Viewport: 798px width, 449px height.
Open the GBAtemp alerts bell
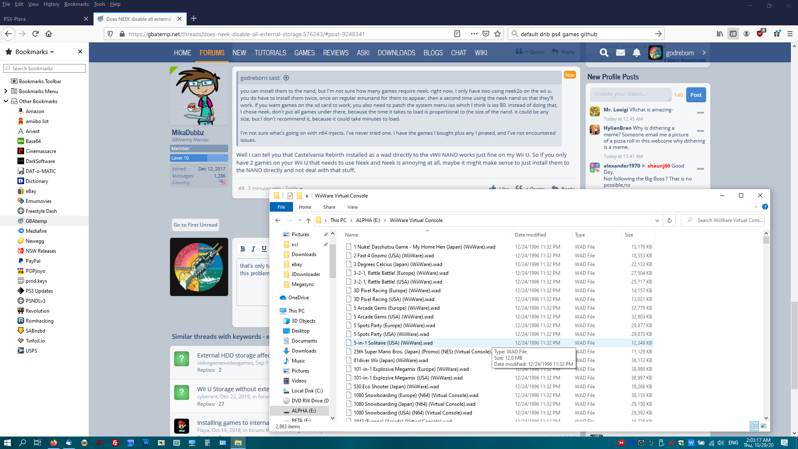[x=637, y=53]
